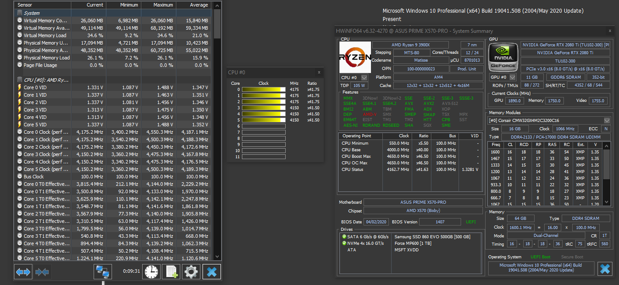Click the Operating Point table header
Image resolution: width=619 pixels, height=285 pixels.
click(361, 136)
